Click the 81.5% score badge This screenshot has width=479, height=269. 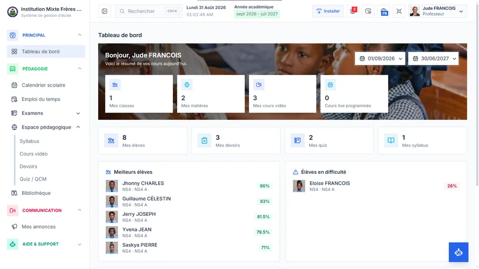pyautogui.click(x=263, y=217)
